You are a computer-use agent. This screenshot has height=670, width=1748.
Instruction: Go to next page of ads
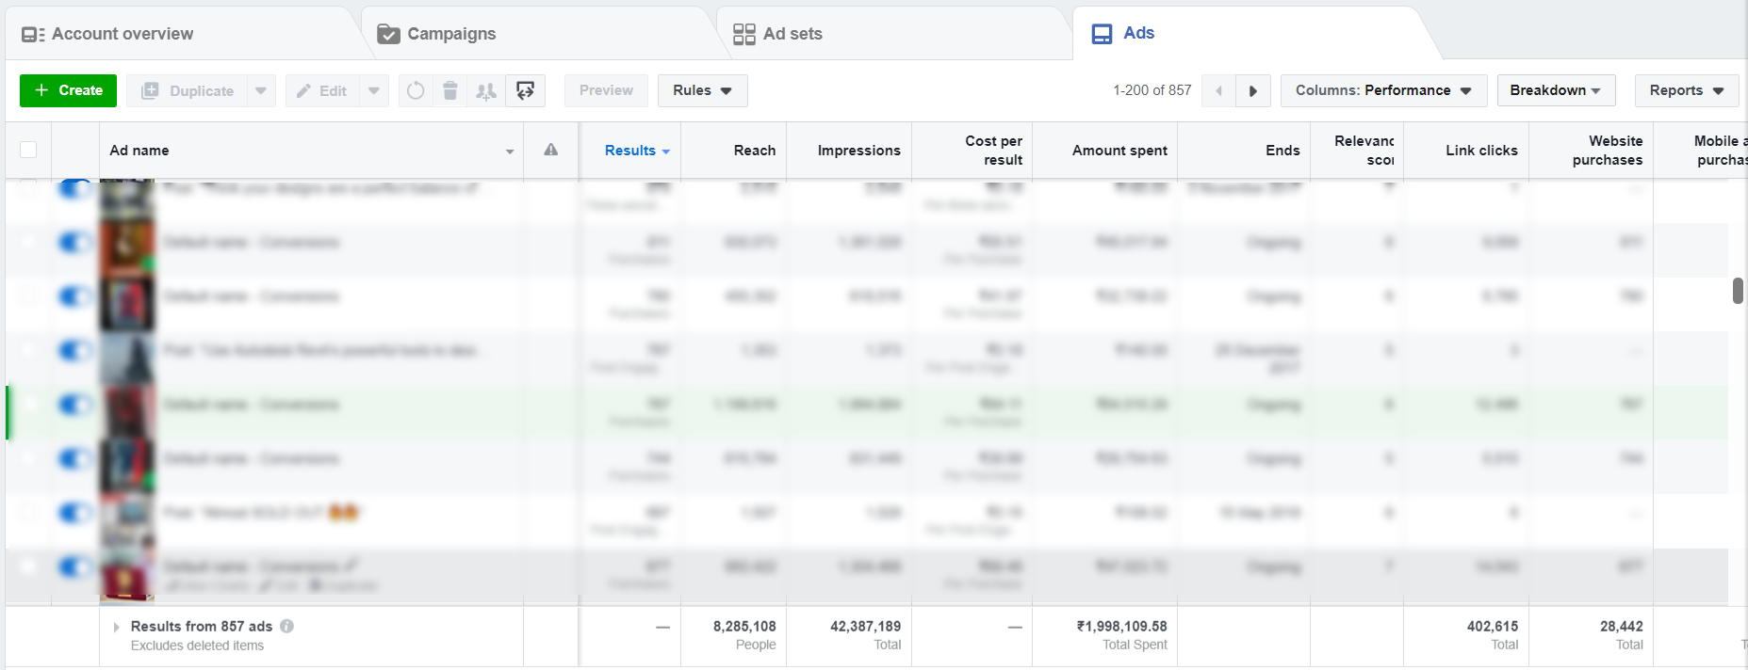1253,90
